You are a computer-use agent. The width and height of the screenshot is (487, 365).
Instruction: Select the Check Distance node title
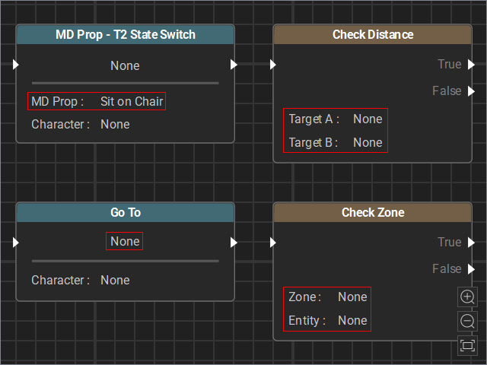(373, 34)
